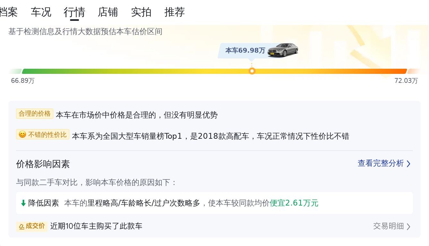Go to the 实拍 tab
The image size is (429, 246).
click(x=141, y=12)
